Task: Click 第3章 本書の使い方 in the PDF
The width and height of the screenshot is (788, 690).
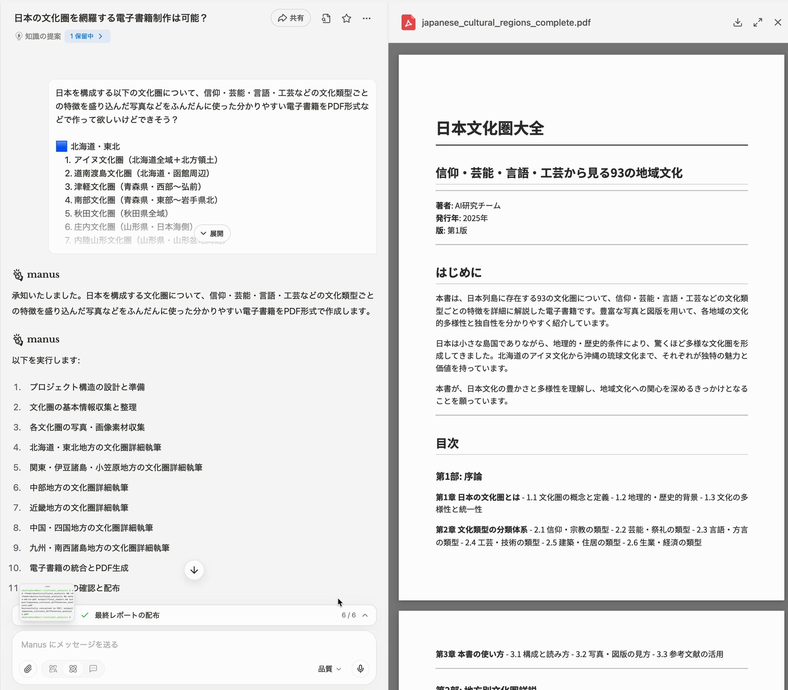Action: click(469, 654)
